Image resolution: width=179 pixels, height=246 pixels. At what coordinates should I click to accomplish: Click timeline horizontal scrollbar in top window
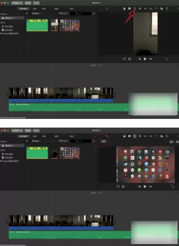13,118
